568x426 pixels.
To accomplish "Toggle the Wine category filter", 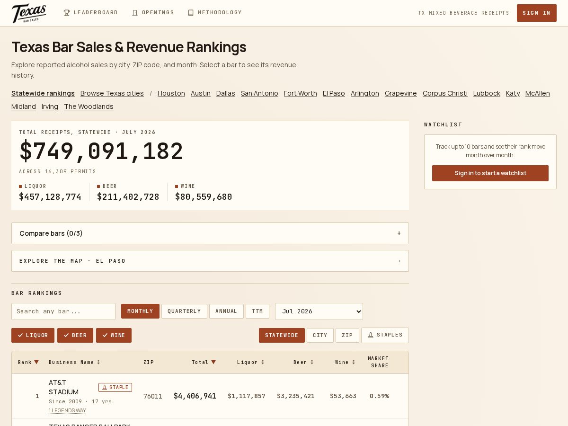I will [x=114, y=335].
